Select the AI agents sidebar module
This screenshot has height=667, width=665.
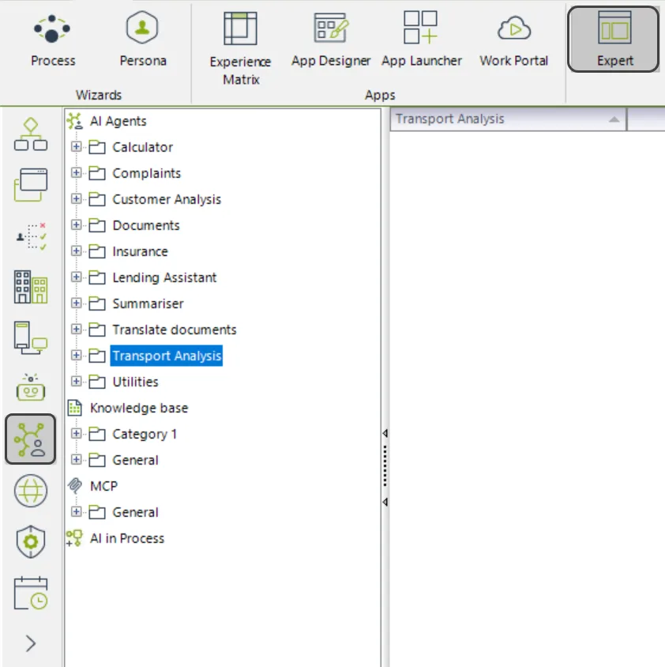31,439
